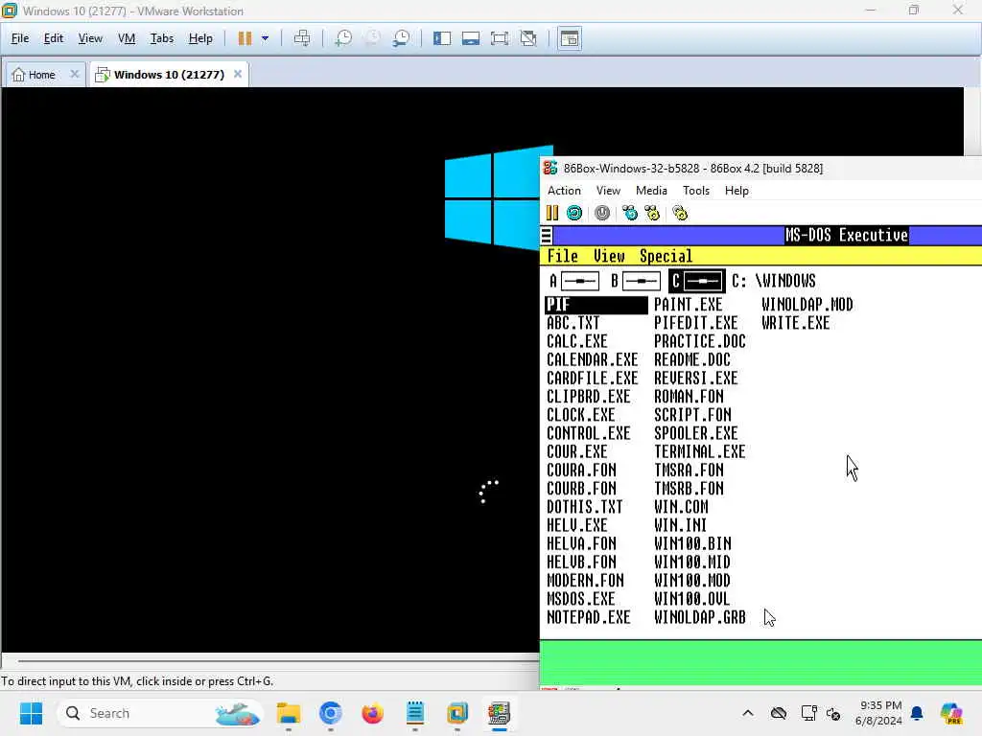Select WIN.INI in the file list
The image size is (982, 736).
[x=680, y=526]
